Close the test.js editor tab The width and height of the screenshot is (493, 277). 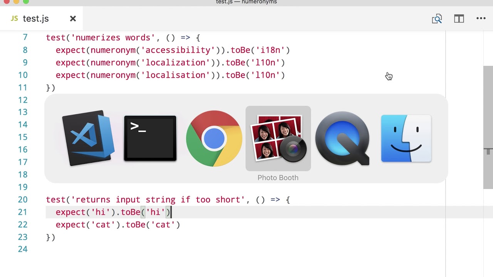[x=73, y=18]
